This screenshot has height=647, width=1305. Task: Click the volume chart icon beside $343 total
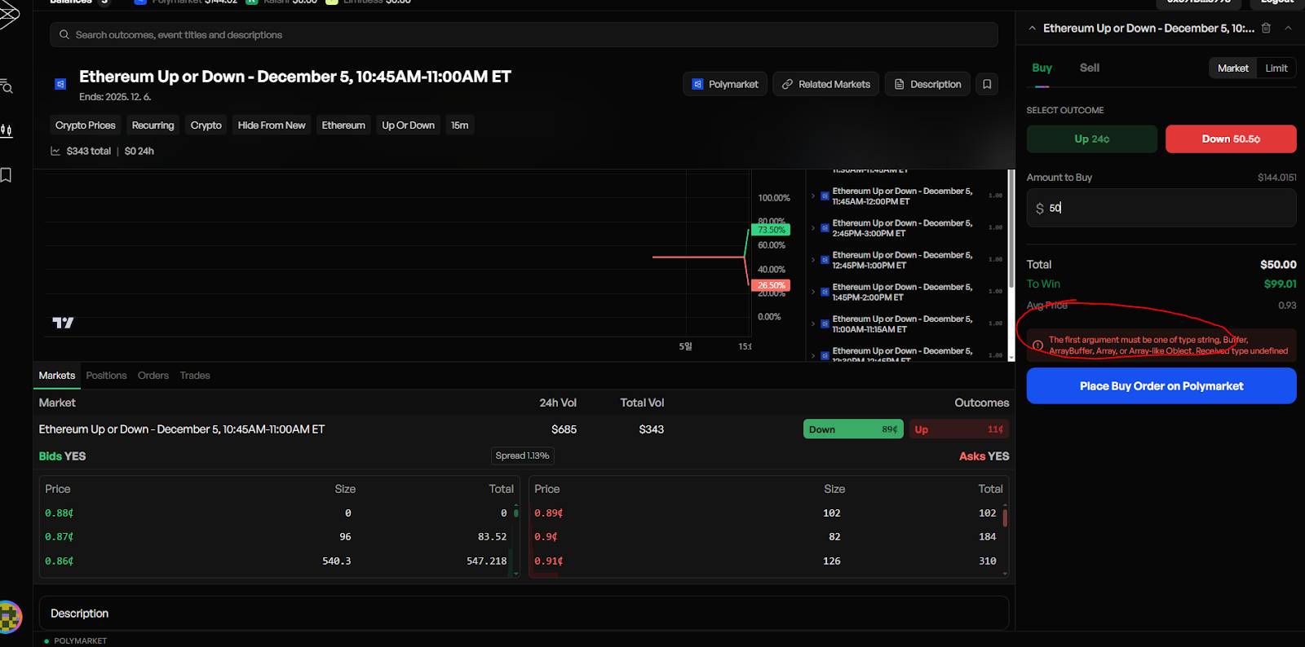[55, 151]
